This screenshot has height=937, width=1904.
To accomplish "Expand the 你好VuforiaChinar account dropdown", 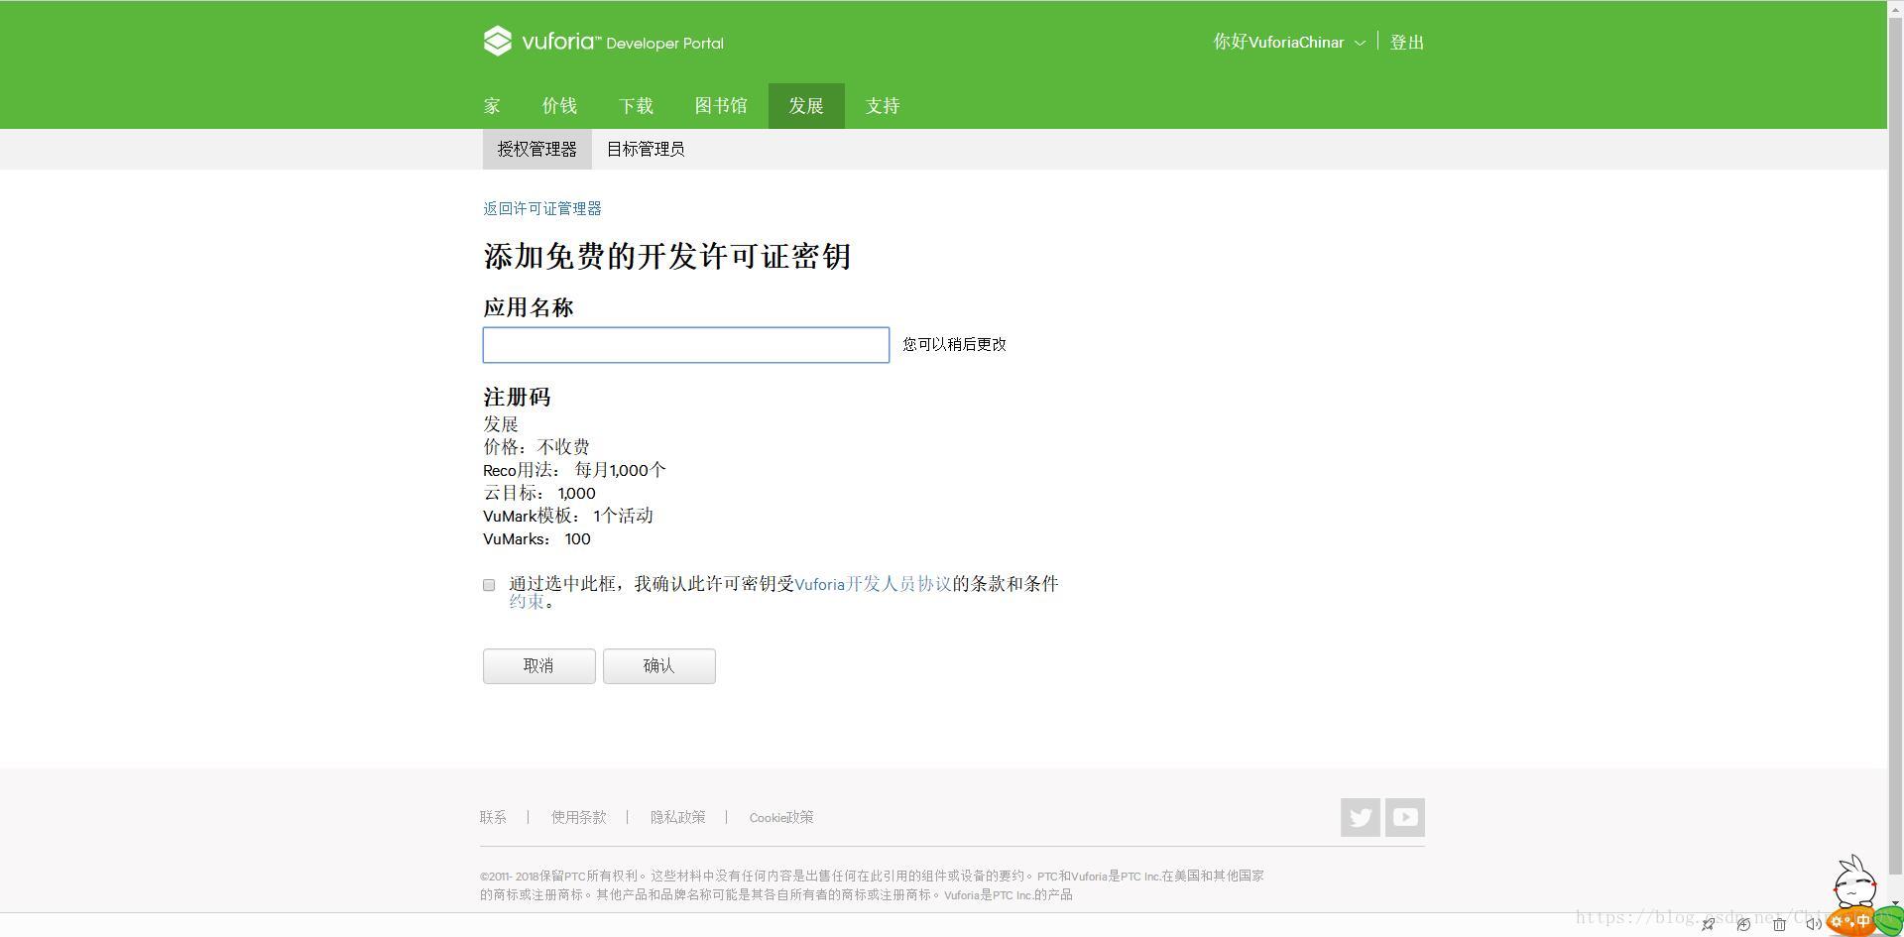I will [x=1289, y=42].
